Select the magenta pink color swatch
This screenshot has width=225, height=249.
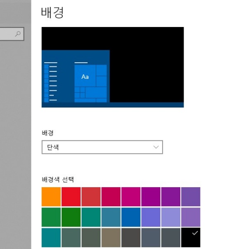pos(131,197)
